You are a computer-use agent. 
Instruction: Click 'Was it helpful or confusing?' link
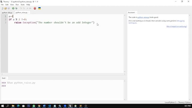click(x=177, y=26)
